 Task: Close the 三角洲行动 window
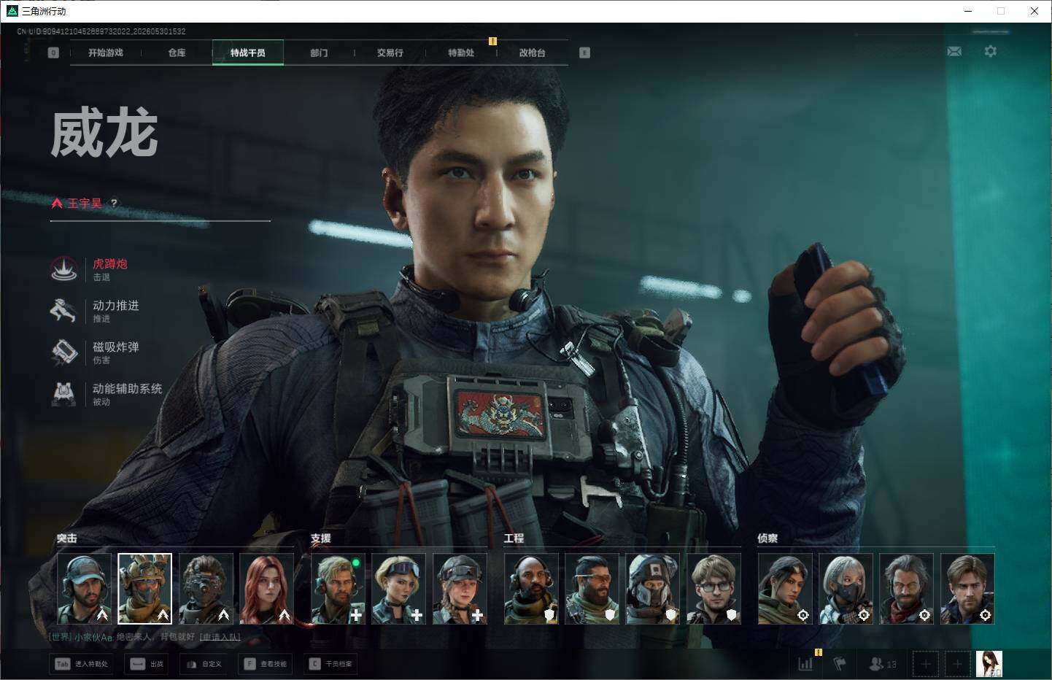pyautogui.click(x=1034, y=11)
